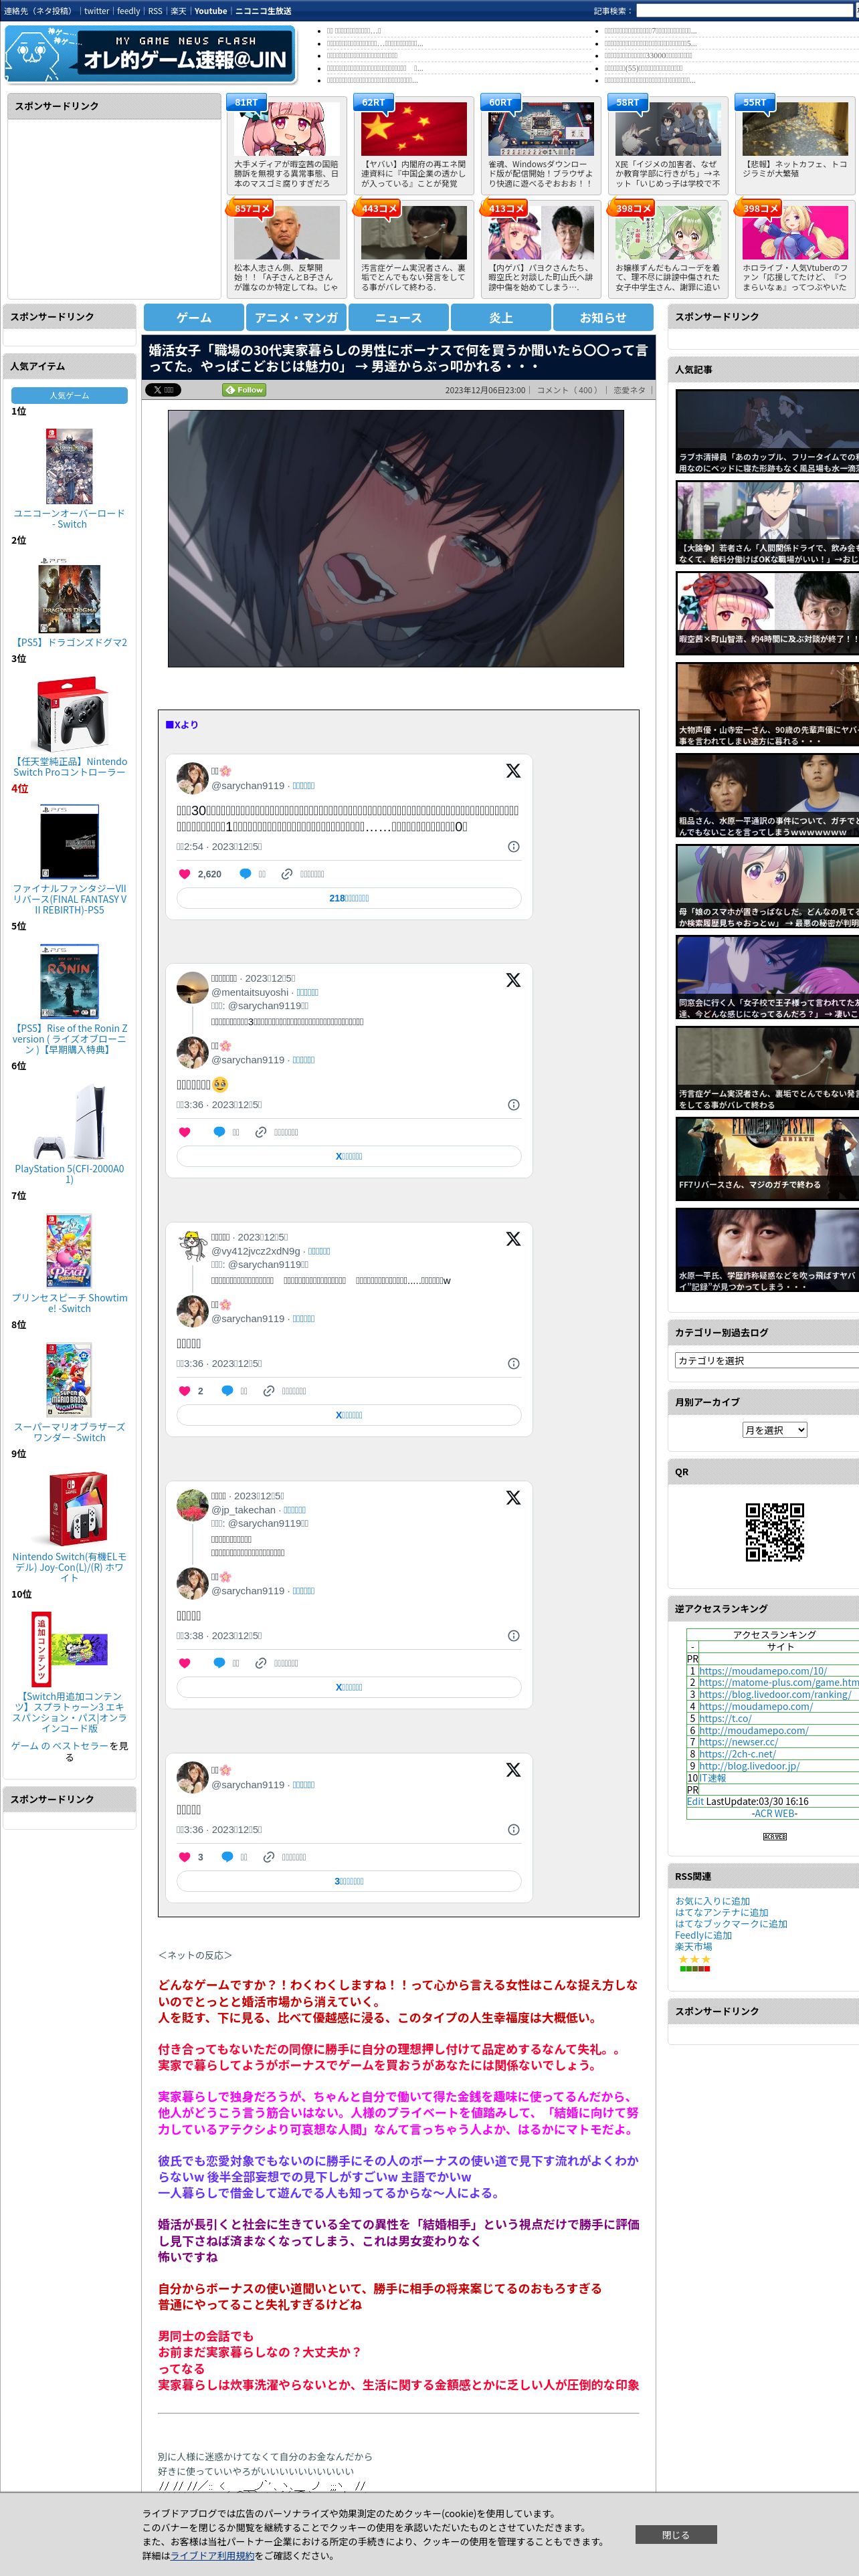Click the Nintendo Switch Pro controller image
The width and height of the screenshot is (859, 2576).
[x=70, y=714]
